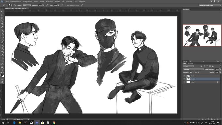This screenshot has height=125, width=222.
Task: Select the Dodge tool
Action: tap(2, 51)
